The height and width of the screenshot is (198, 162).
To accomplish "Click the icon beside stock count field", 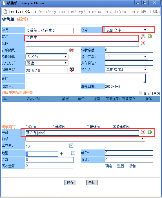I will click(x=71, y=146).
